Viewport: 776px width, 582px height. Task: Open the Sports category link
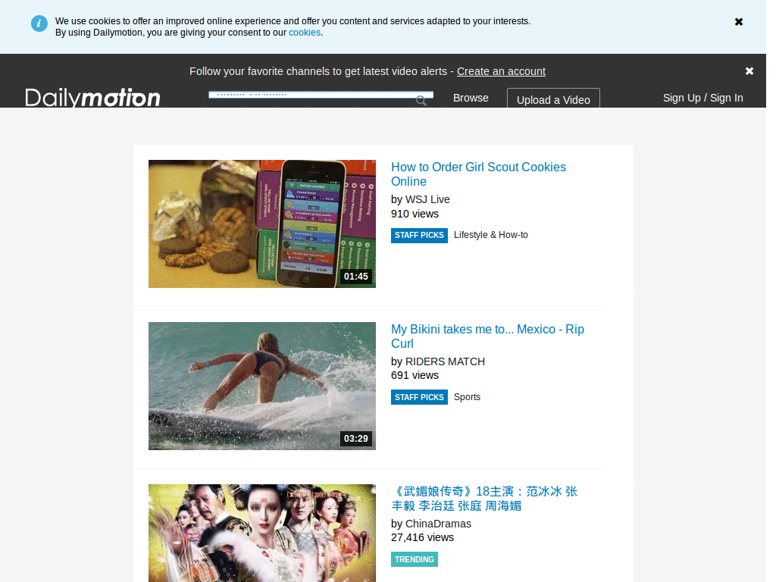coord(467,396)
